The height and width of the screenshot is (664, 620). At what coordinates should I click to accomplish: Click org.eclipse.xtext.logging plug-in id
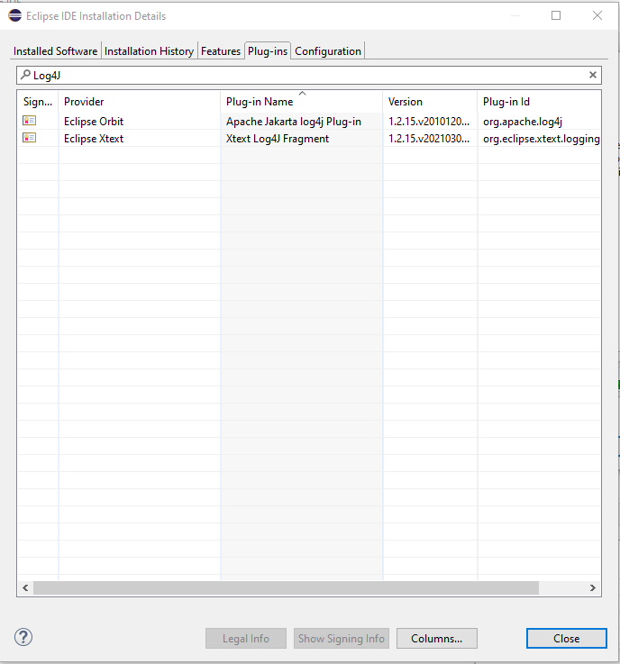click(542, 139)
